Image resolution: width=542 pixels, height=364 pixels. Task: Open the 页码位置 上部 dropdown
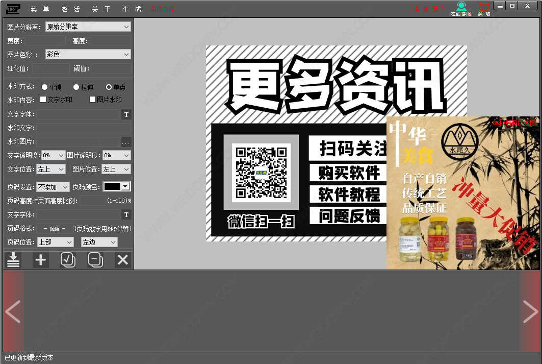point(55,242)
